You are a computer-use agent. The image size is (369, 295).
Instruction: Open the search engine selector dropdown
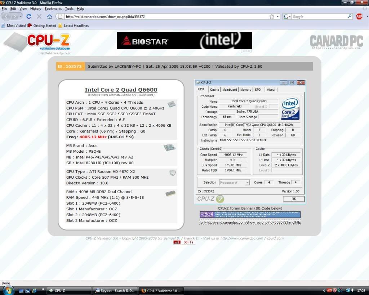click(287, 17)
